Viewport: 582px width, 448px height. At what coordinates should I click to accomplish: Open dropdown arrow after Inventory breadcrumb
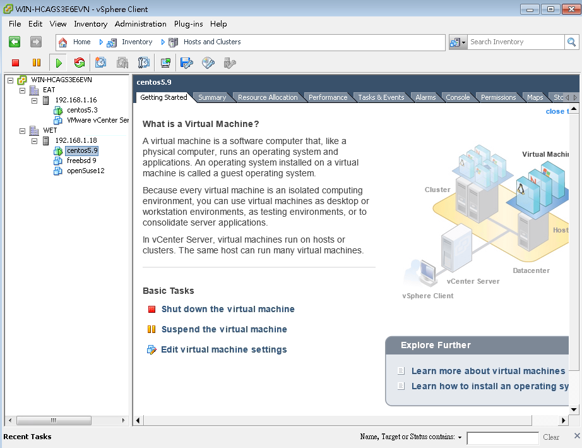[163, 42]
